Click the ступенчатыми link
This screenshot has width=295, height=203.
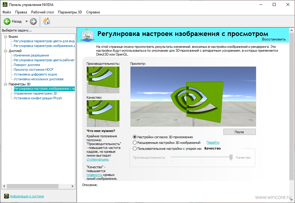pyautogui.click(x=97, y=159)
